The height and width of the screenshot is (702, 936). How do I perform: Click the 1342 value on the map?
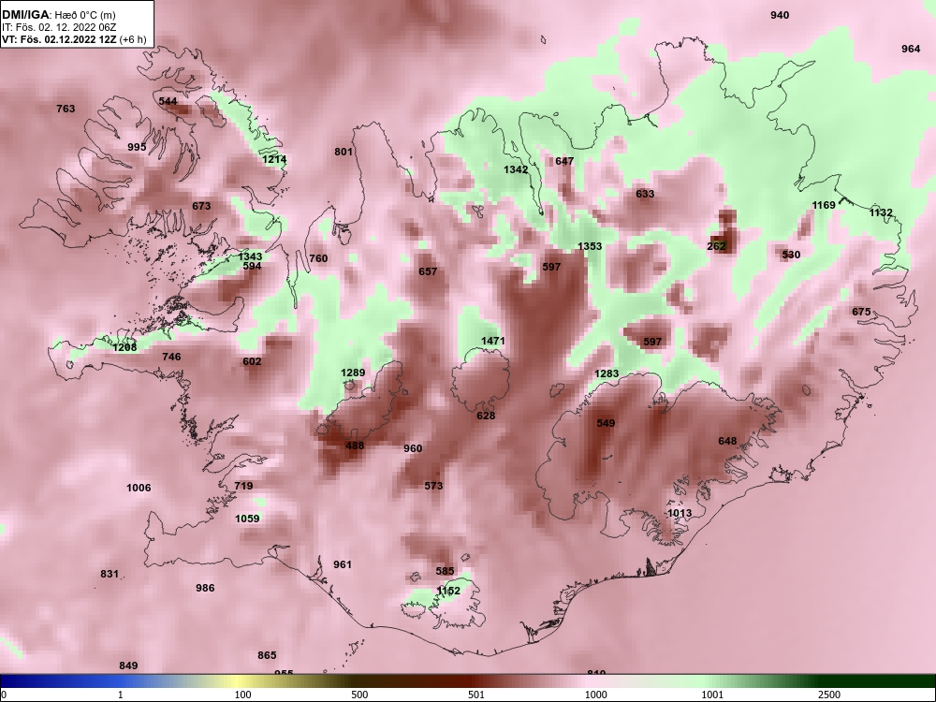click(516, 169)
